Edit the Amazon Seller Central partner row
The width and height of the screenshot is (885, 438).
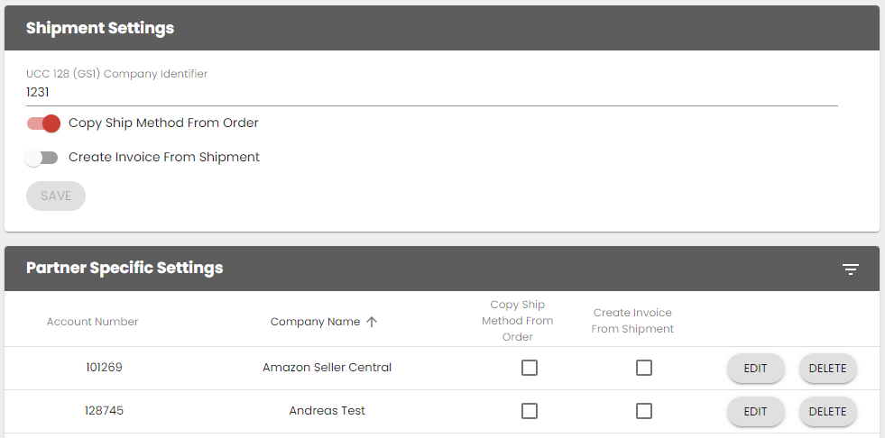pos(755,369)
